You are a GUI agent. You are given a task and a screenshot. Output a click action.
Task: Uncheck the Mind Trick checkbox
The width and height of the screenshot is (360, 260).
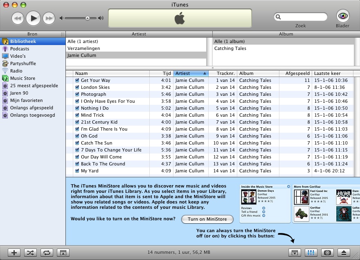tap(77, 115)
